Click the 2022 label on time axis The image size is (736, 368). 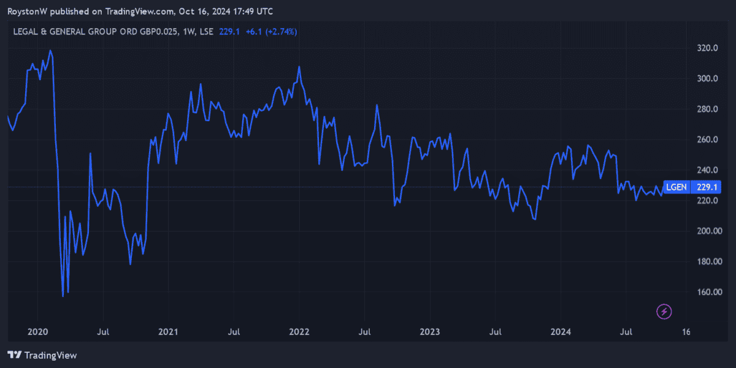(299, 332)
